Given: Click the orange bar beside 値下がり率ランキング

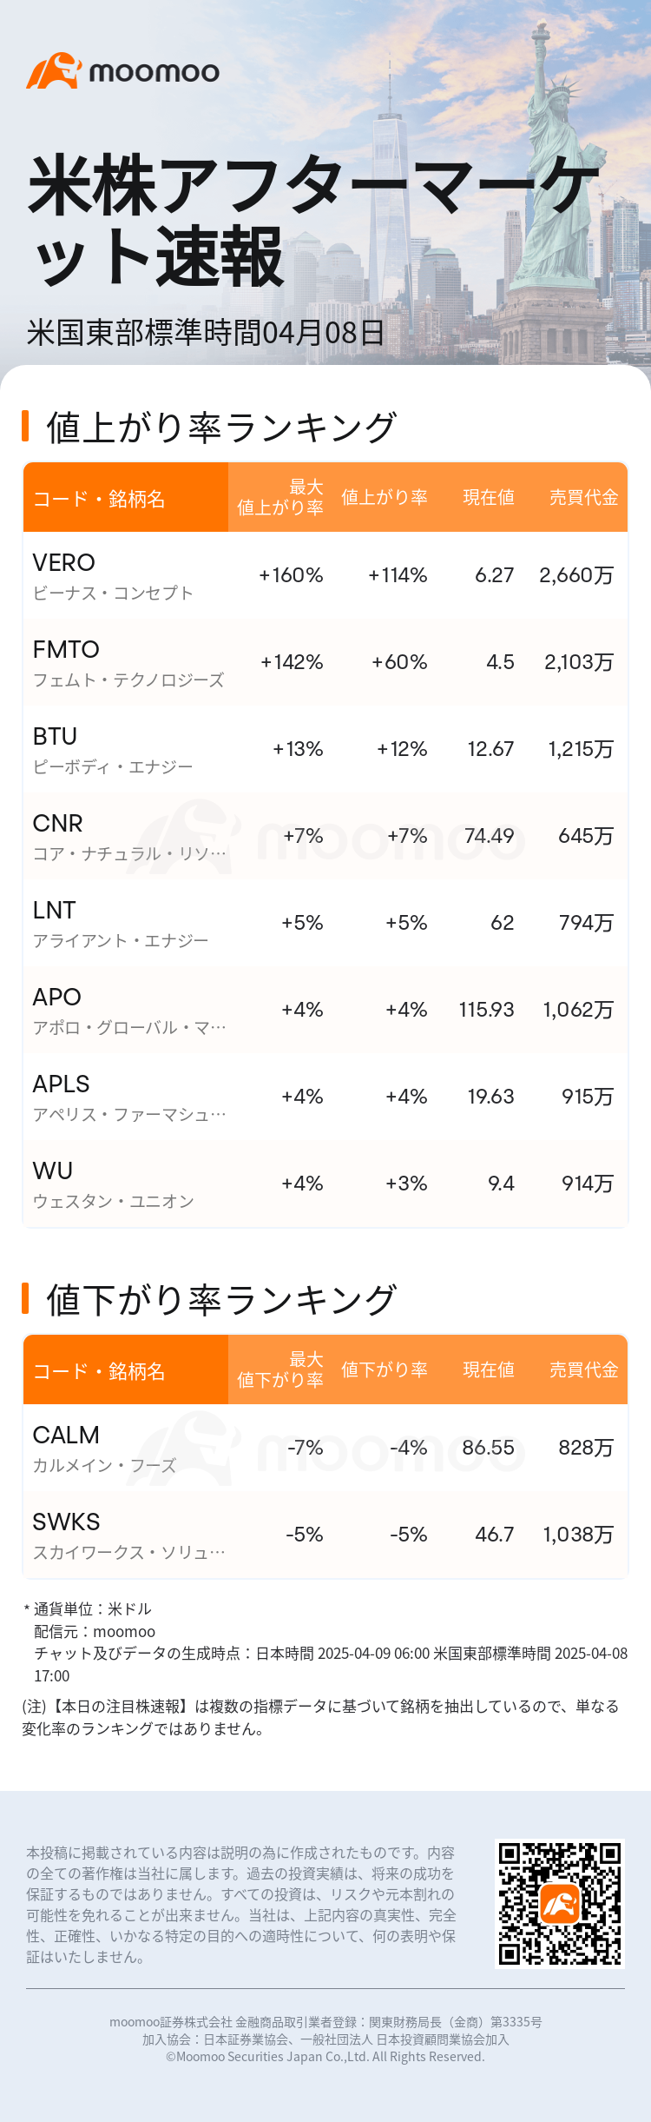Looking at the screenshot, I should tap(26, 1298).
